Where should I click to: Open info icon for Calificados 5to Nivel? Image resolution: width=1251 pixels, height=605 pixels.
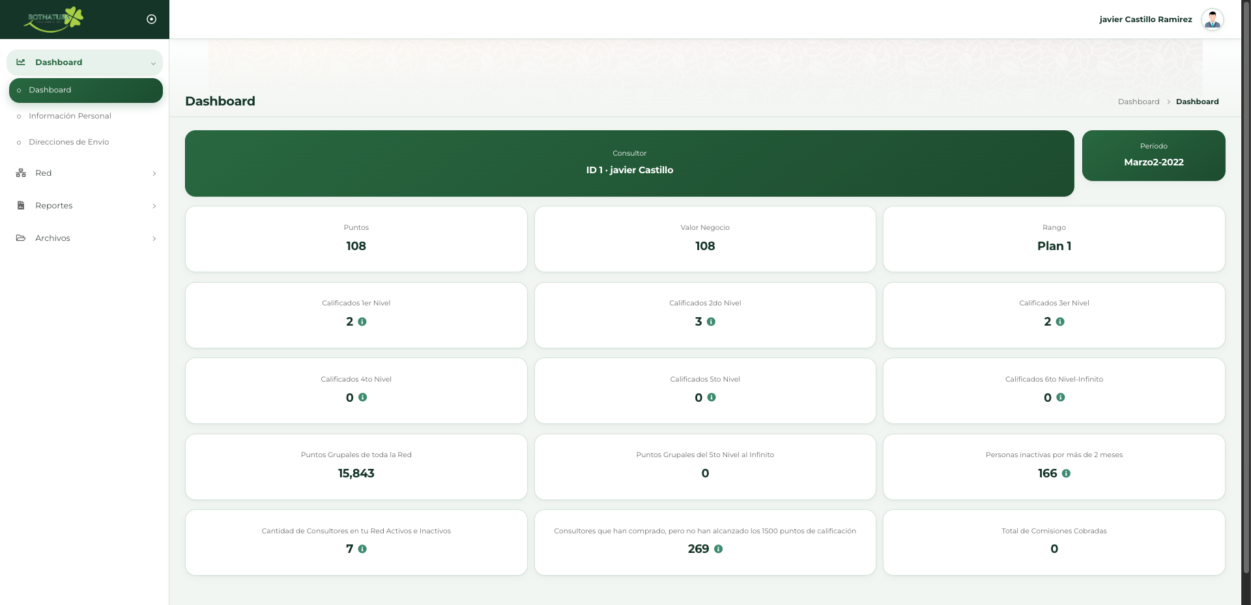(x=712, y=397)
